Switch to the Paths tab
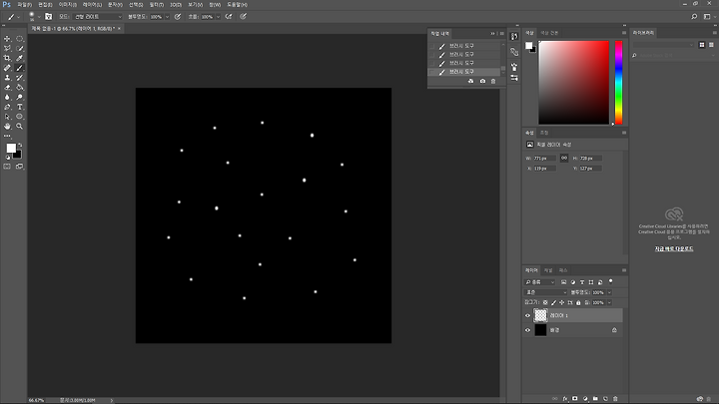Image resolution: width=719 pixels, height=404 pixels. tap(563, 270)
